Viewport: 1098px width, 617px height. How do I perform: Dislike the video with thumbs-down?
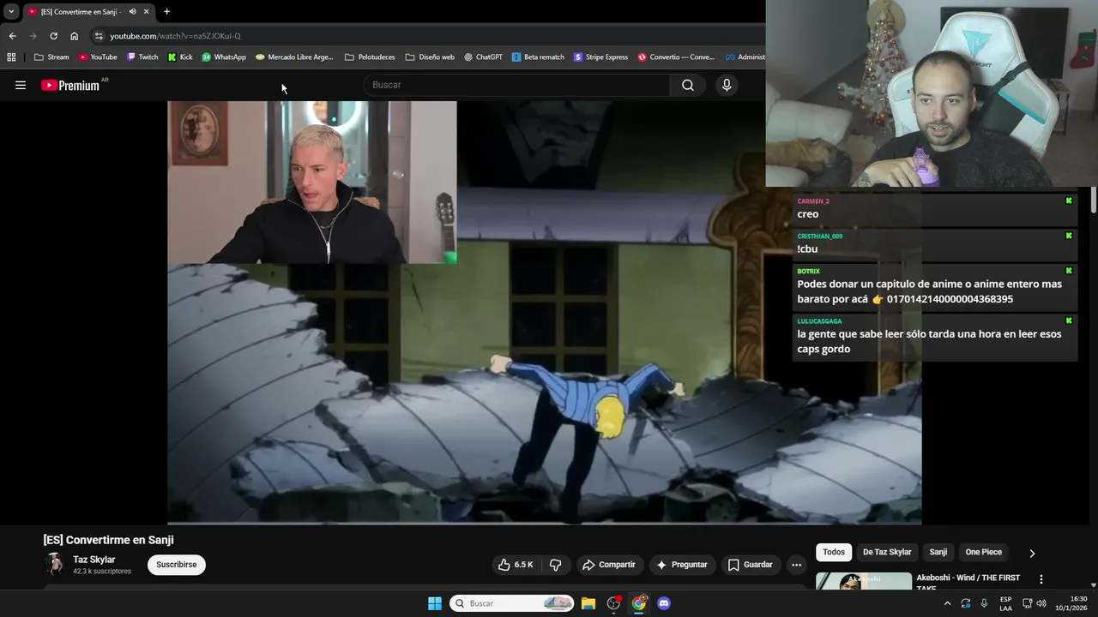(556, 565)
